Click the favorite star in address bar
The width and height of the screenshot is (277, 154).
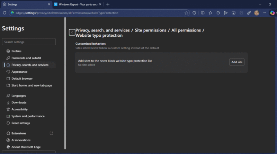(x=187, y=13)
